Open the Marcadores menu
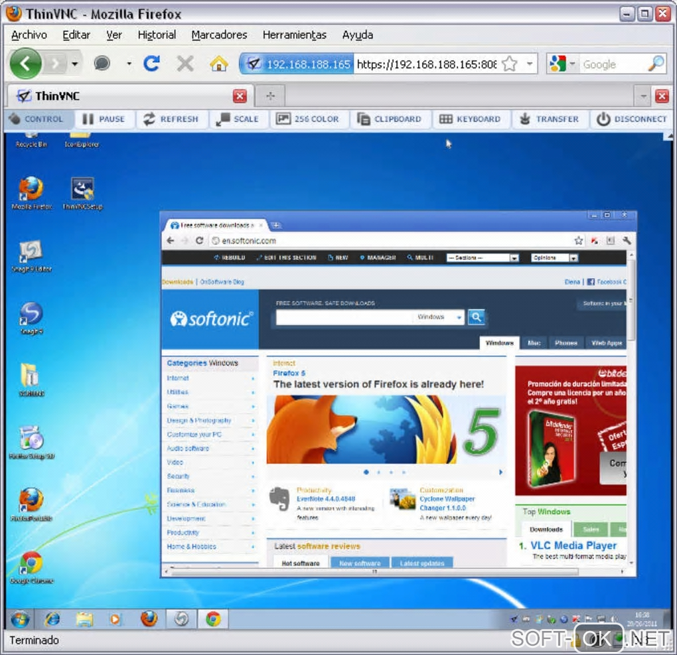 coord(219,35)
